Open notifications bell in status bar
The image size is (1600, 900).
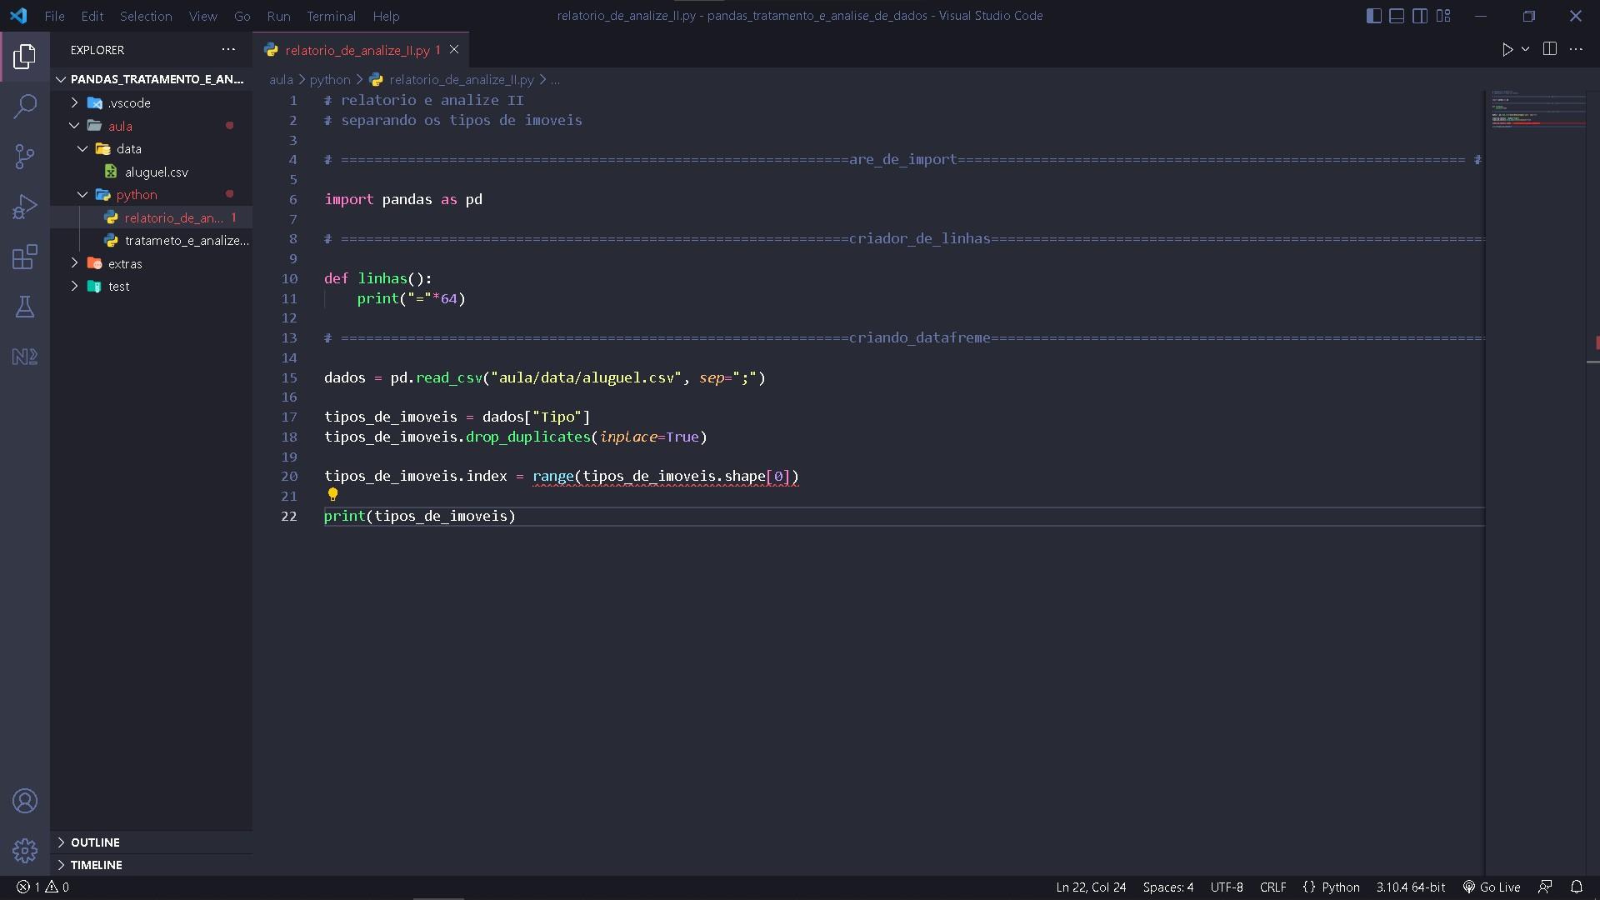[1577, 887]
